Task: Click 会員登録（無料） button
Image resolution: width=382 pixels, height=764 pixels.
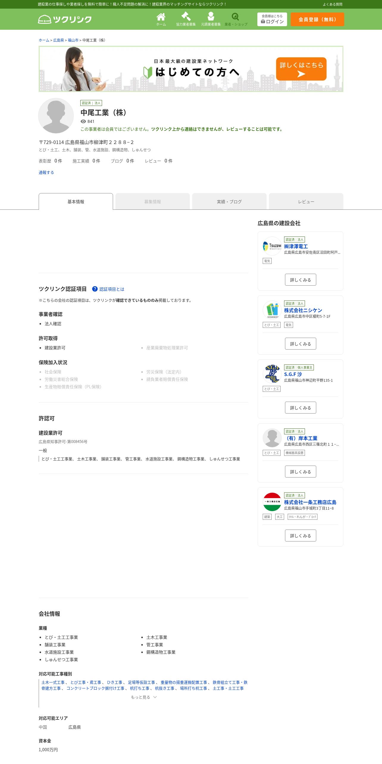Action: 317,19
